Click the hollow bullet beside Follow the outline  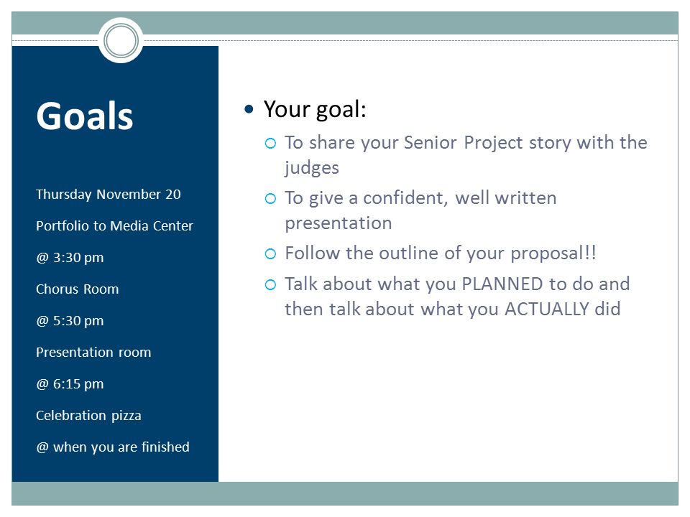270,253
